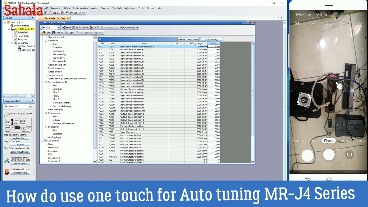This screenshot has height=207, width=368.
Task: Click the Verify toolbar button
Action: pos(94,28)
